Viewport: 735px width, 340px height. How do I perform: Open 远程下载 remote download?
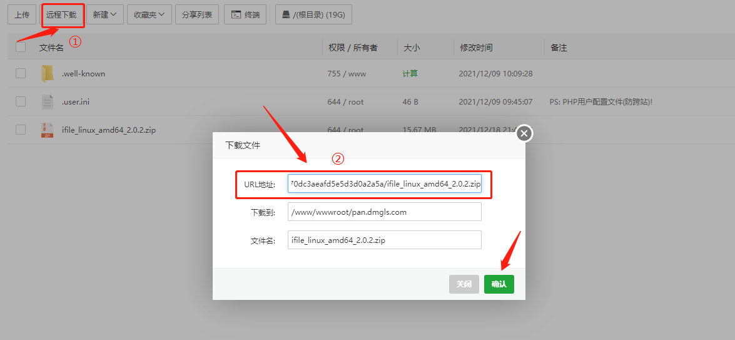coord(61,14)
